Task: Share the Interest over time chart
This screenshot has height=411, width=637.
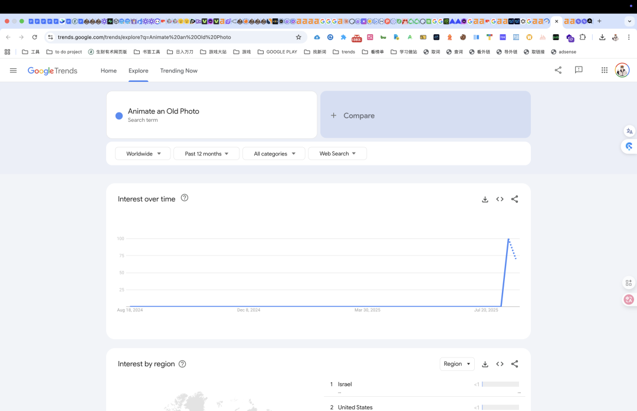Action: point(515,199)
